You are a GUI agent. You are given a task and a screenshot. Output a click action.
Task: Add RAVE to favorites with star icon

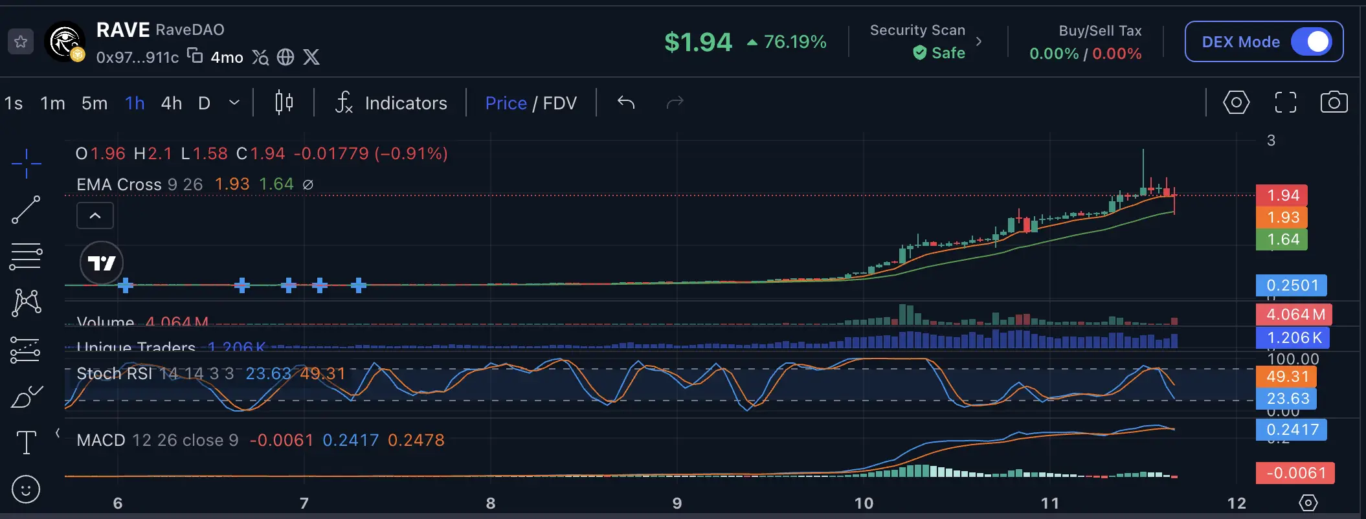[x=21, y=42]
